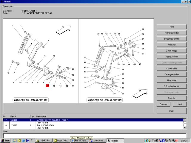Switch to the Inbox - Microsoft Outlook taskbar button

(61, 141)
